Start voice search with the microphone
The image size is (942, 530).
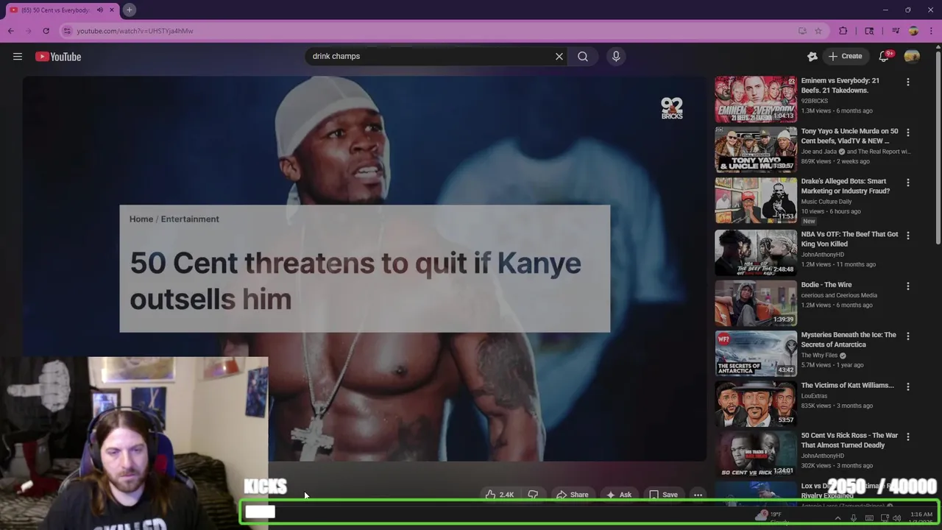point(616,56)
